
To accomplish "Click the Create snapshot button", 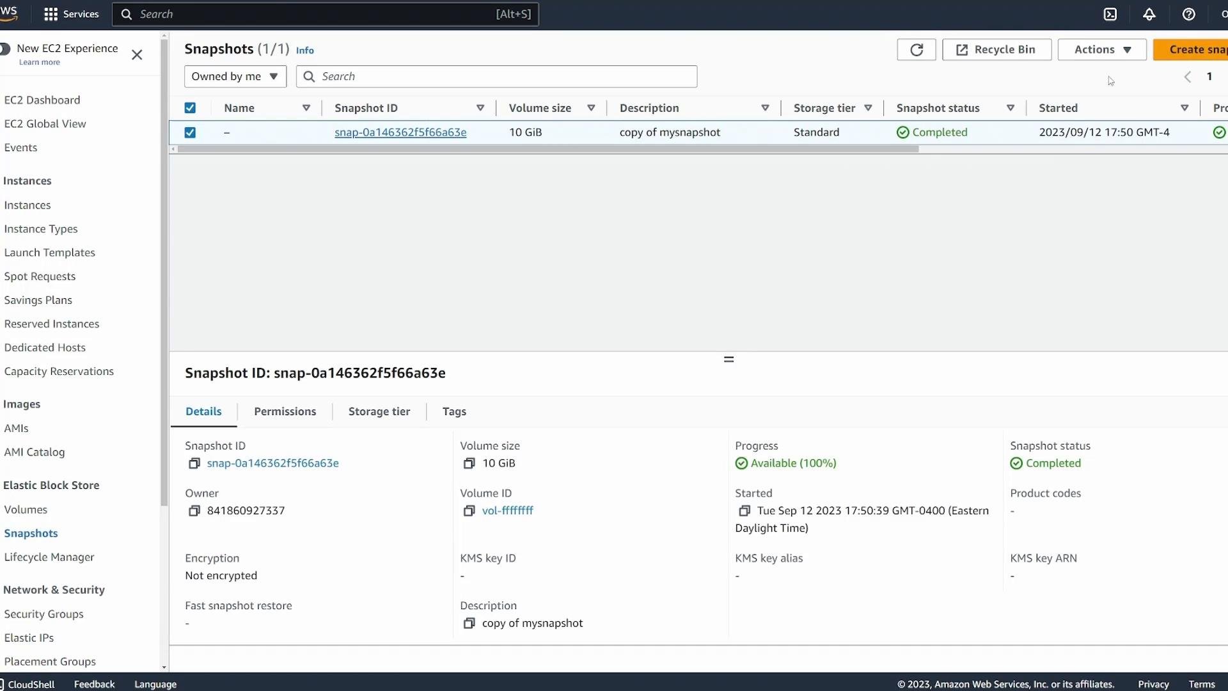I will click(1191, 50).
